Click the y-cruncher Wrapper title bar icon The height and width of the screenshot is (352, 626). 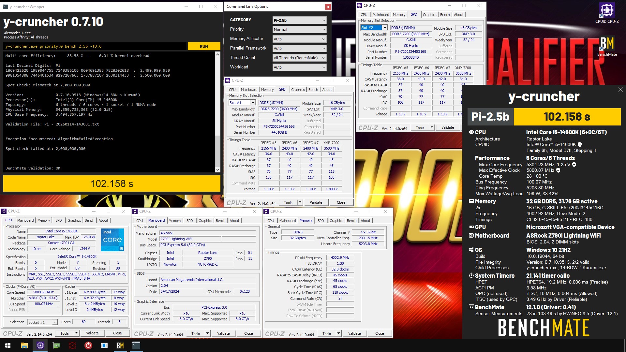click(6, 7)
